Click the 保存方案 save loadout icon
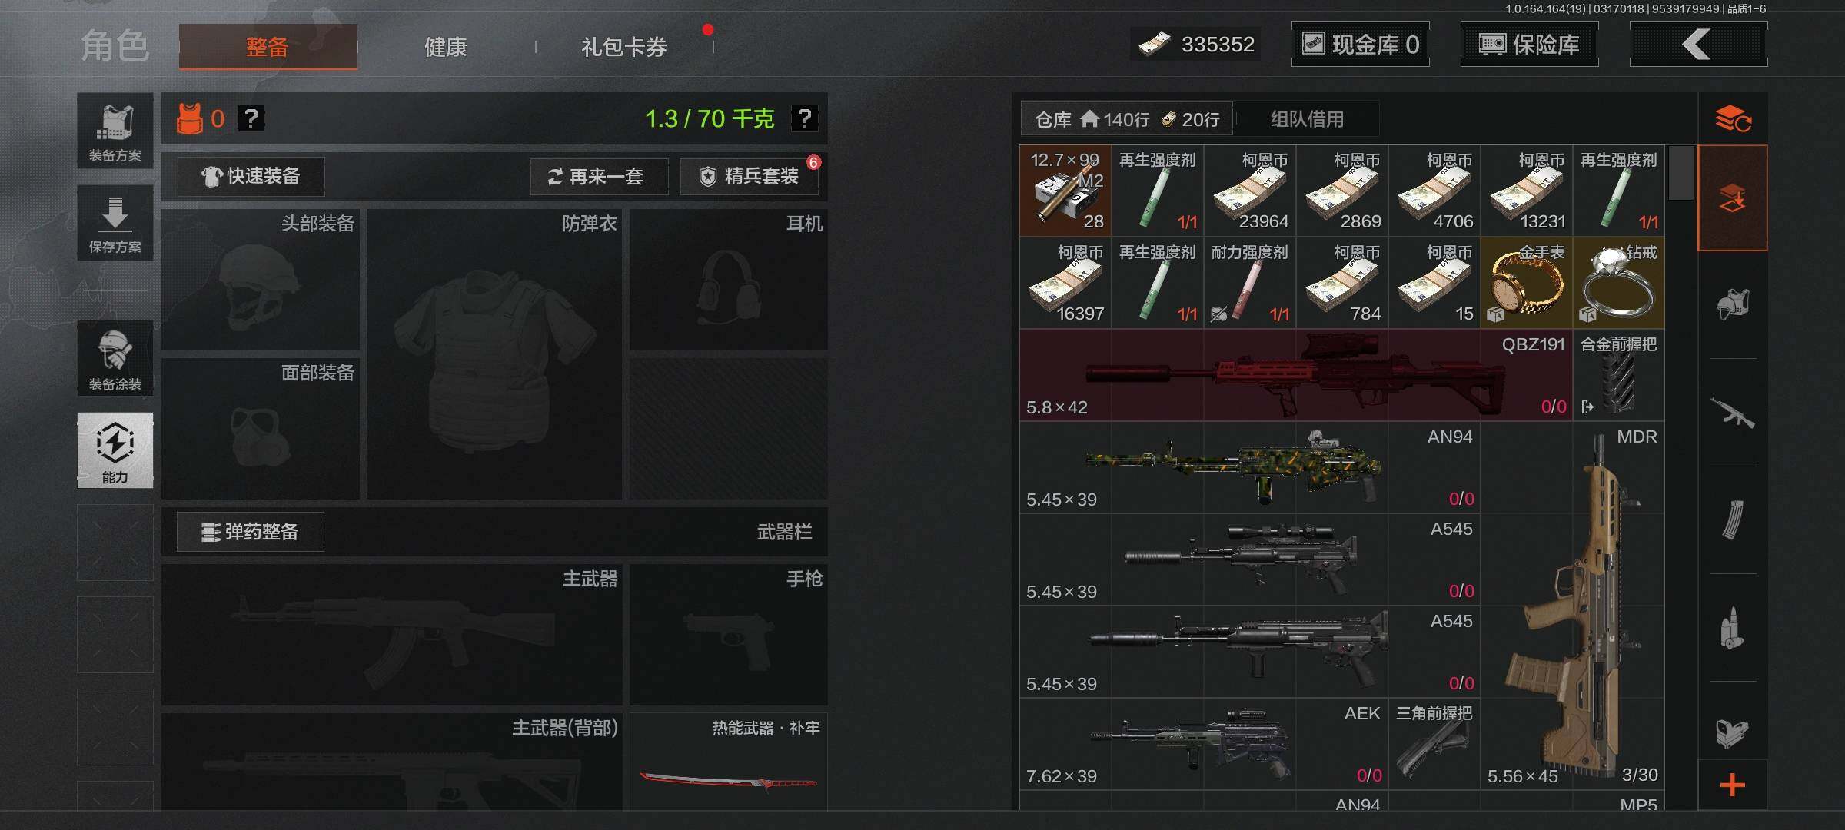Viewport: 1845px width, 830px height. coord(115,223)
